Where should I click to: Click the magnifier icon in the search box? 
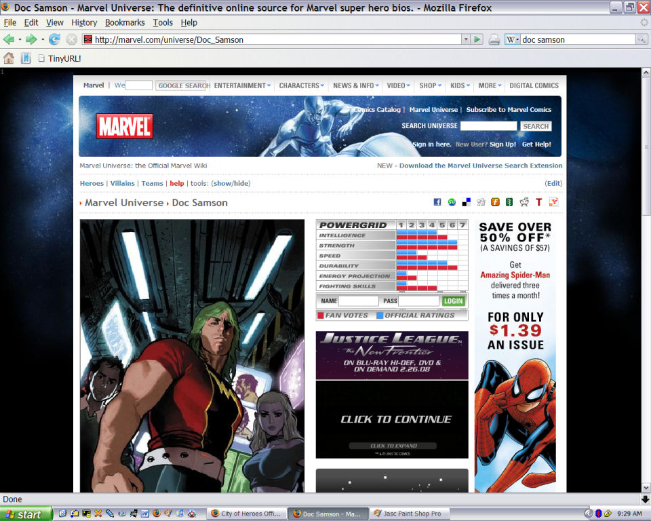[x=642, y=39]
